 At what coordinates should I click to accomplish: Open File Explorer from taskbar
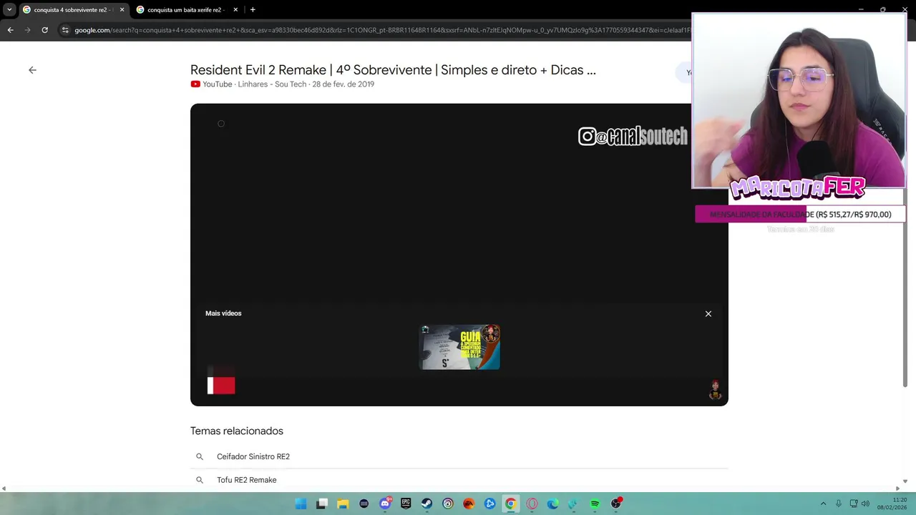[343, 504]
